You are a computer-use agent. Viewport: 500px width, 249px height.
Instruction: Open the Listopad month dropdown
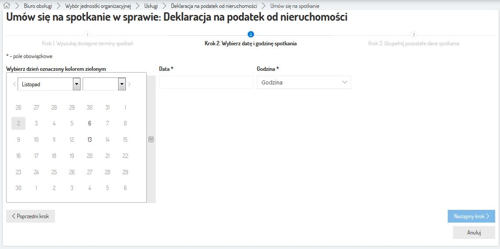[x=49, y=84]
